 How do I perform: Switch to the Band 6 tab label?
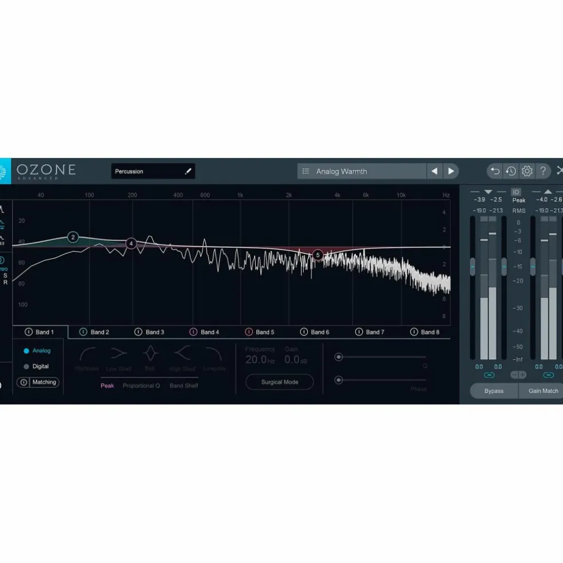tap(320, 332)
